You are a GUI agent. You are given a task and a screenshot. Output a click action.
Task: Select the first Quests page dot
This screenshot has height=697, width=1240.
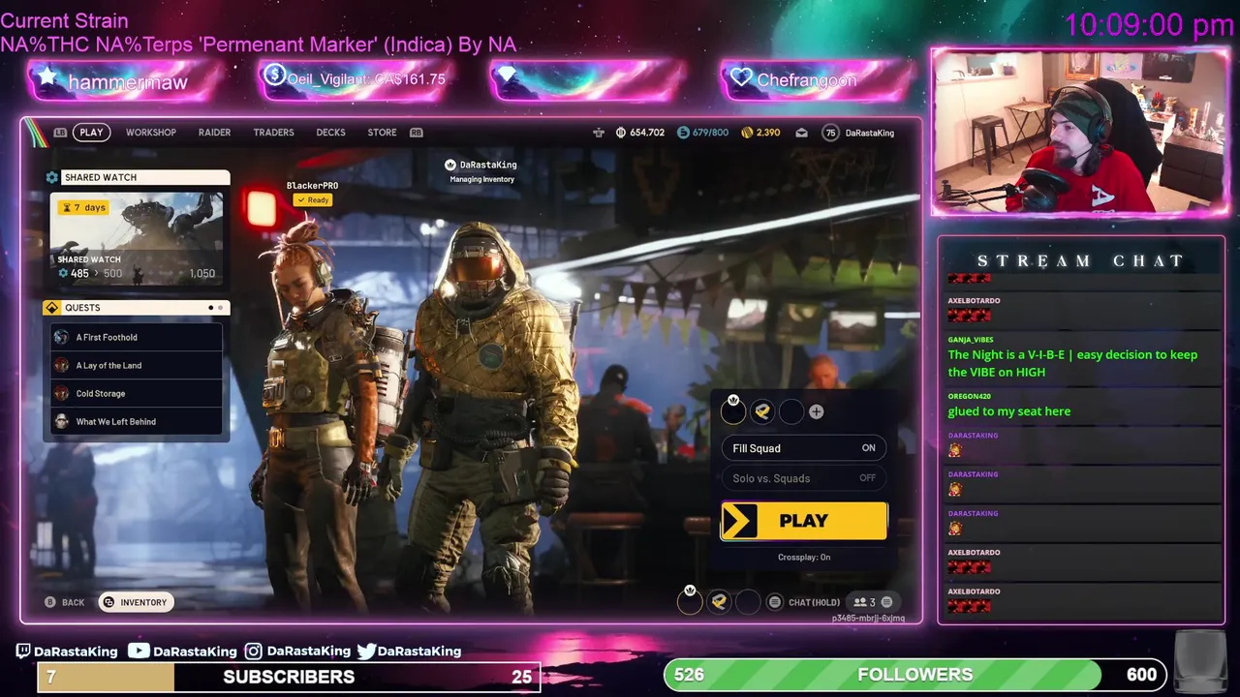pyautogui.click(x=211, y=308)
